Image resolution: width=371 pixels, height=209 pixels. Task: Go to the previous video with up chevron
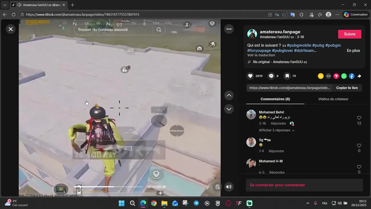pyautogui.click(x=229, y=95)
